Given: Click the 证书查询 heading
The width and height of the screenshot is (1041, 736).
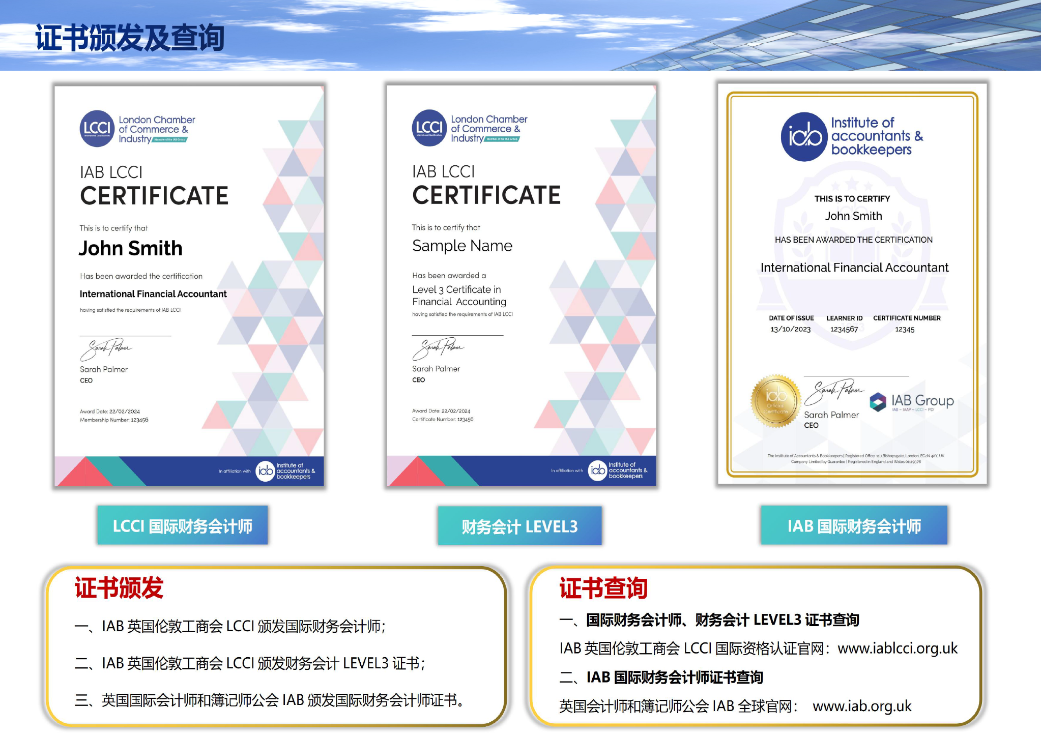Looking at the screenshot, I should (x=603, y=588).
